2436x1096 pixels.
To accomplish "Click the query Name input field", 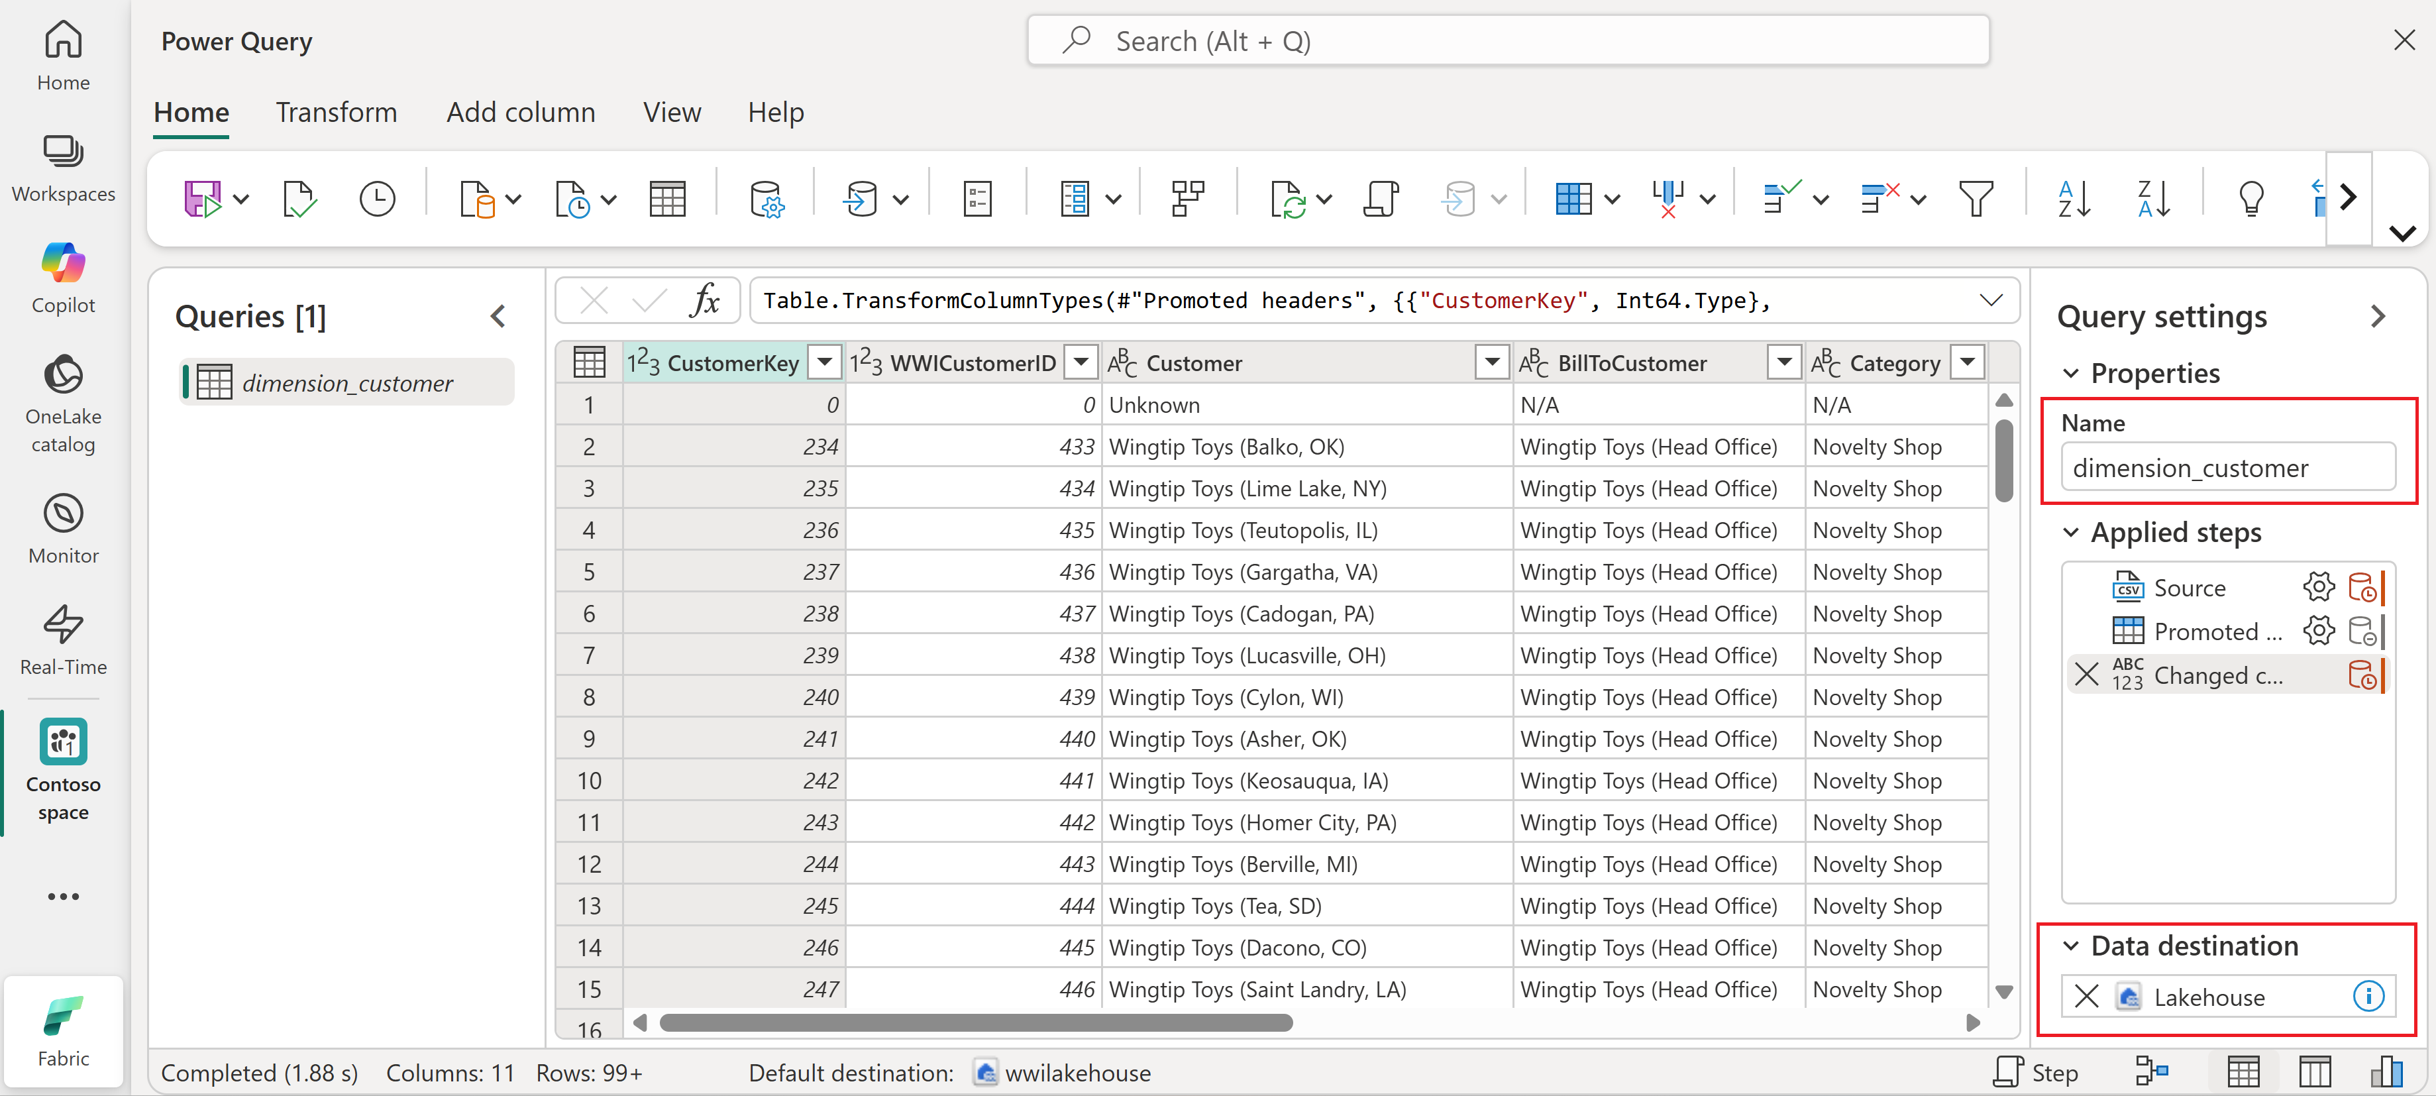I will (2228, 467).
